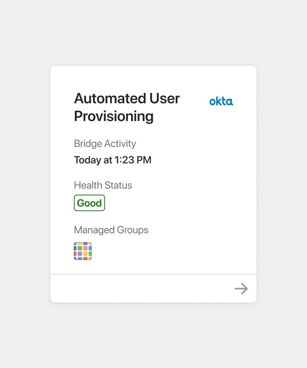
Task: Click the word Activity in the label
Action: pyautogui.click(x=120, y=144)
